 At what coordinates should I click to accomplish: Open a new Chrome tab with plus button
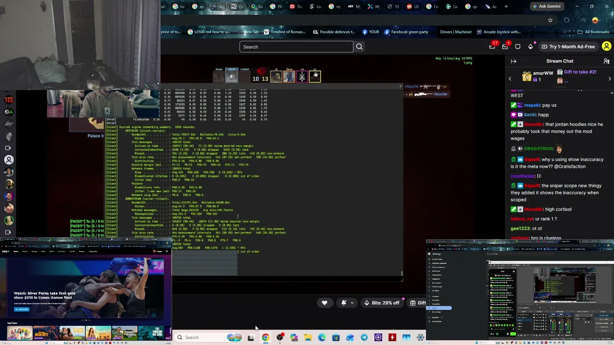(507, 7)
